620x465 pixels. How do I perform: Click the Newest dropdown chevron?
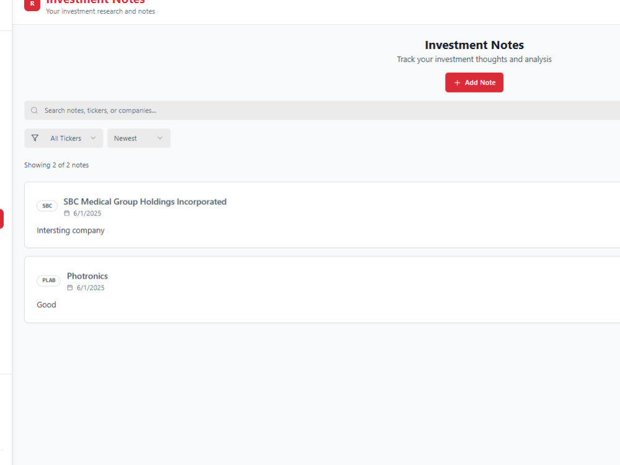(x=160, y=138)
